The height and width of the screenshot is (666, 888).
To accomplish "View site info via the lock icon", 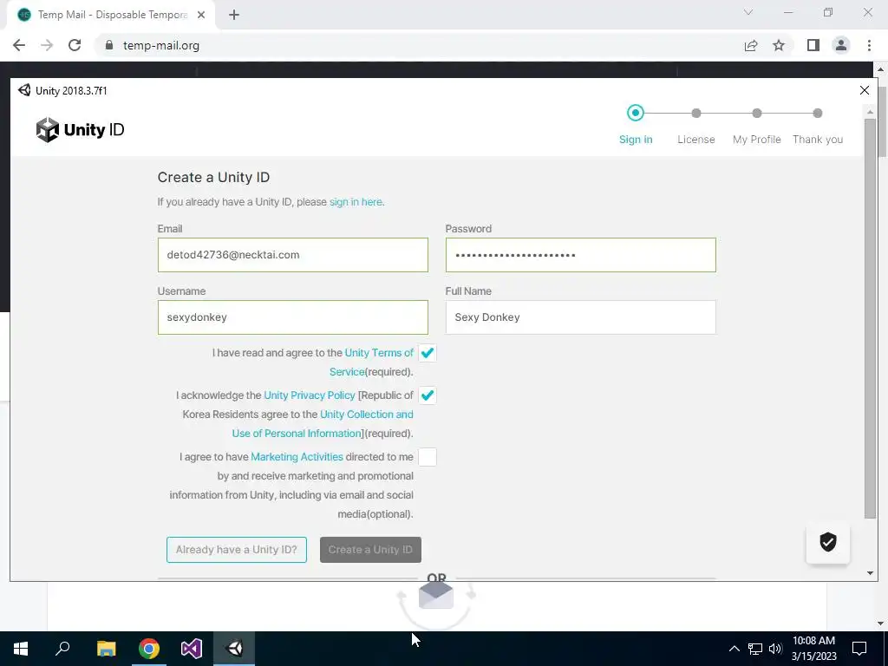I will pos(109,45).
